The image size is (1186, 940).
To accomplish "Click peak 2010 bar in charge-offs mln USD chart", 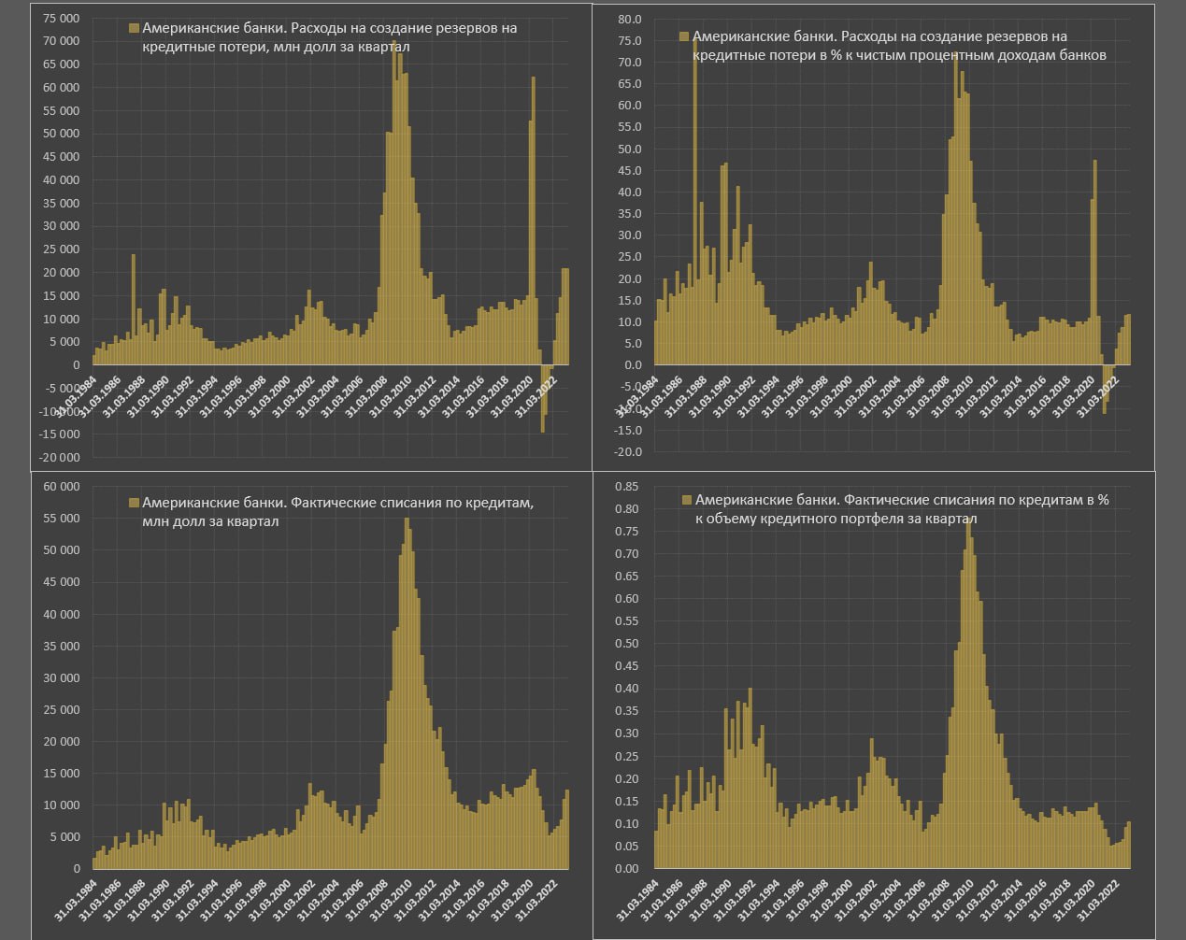I will [407, 693].
